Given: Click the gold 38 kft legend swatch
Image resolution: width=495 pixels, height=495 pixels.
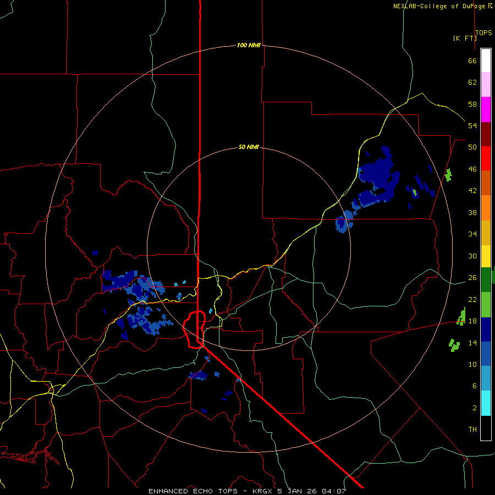Looking at the screenshot, I should point(486,232).
